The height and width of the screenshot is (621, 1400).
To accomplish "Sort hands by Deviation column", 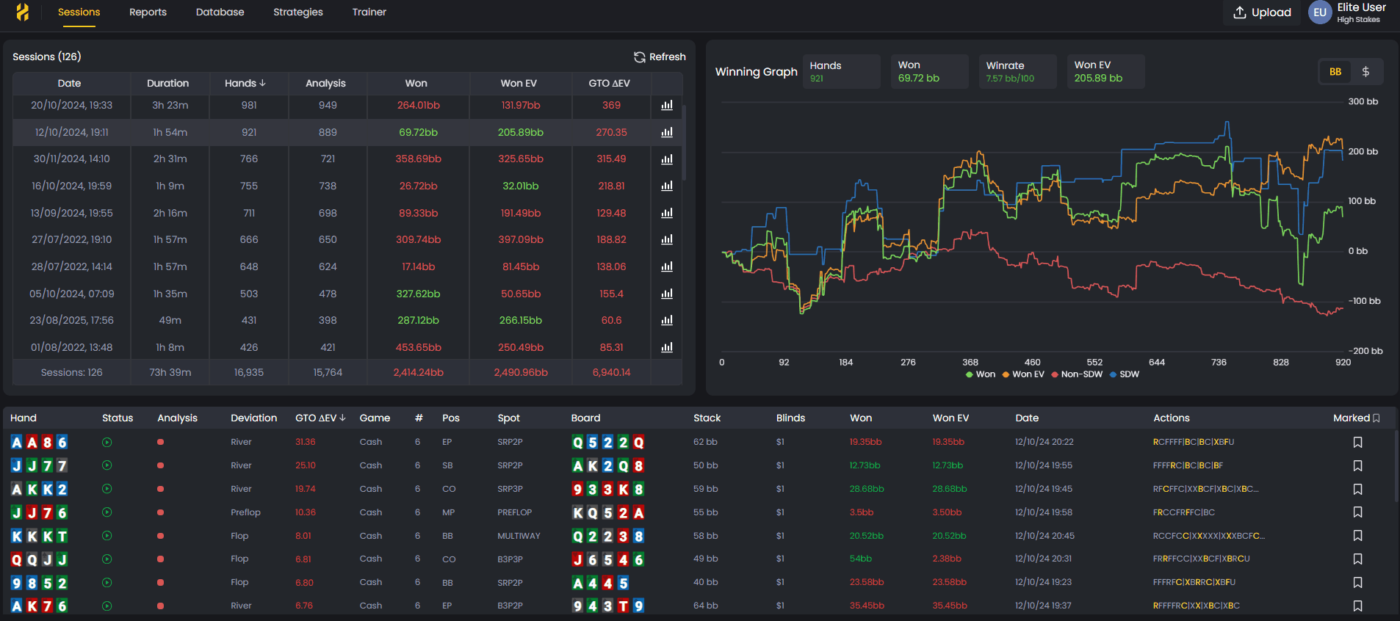I will pyautogui.click(x=253, y=418).
